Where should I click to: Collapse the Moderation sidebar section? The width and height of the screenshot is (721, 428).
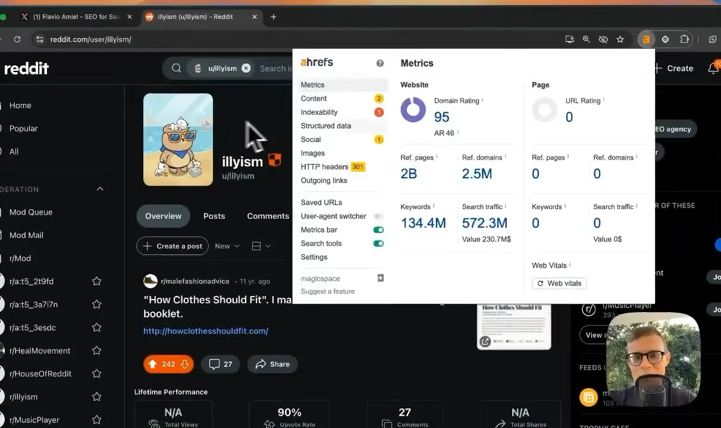(x=100, y=189)
